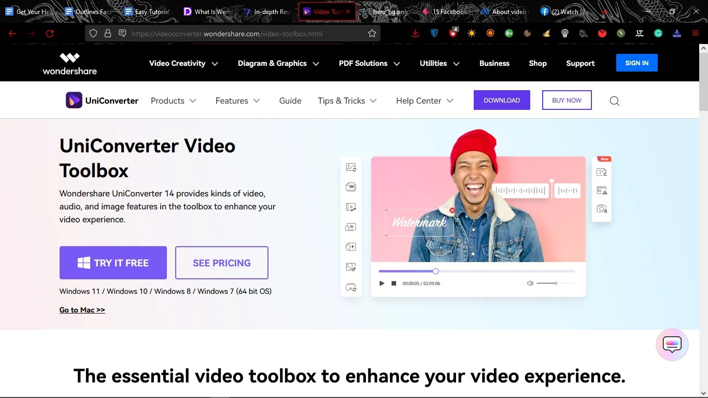Open the Features dropdown
This screenshot has height=398, width=708.
[x=238, y=101]
